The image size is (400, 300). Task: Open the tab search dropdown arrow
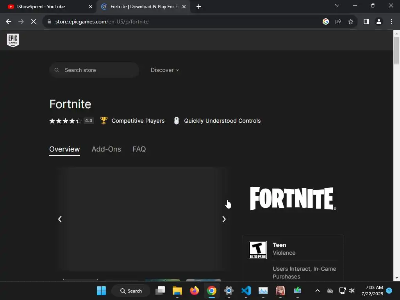click(x=337, y=5)
